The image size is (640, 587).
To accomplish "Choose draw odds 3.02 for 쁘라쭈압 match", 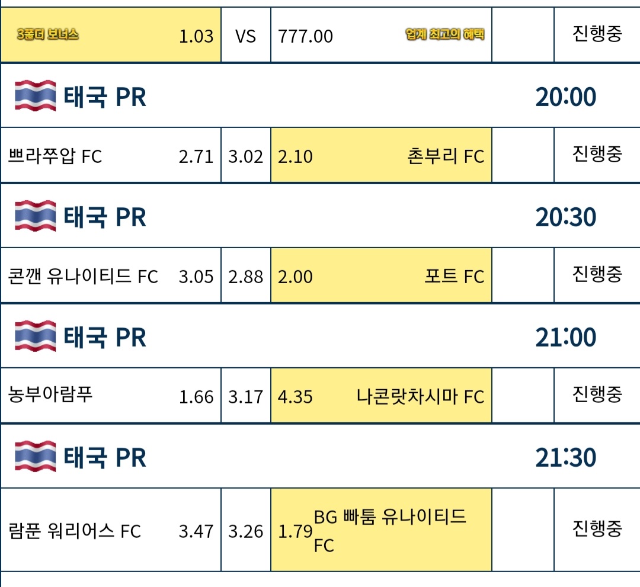I will click(246, 155).
